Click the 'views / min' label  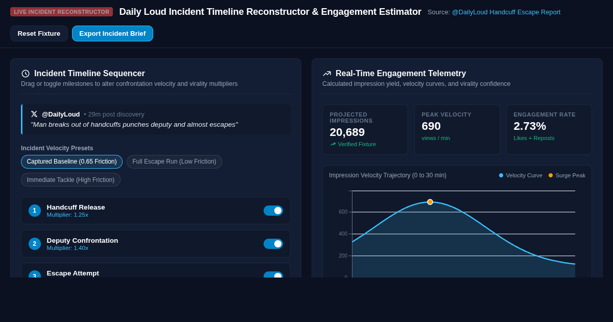tap(436, 138)
